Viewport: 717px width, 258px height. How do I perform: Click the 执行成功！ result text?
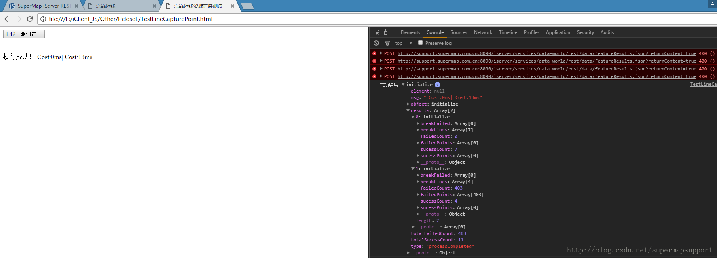17,57
